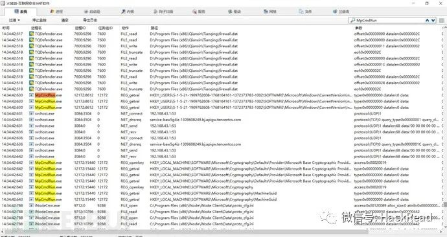This screenshot has height=237, width=447.
Task: Open the 启动项 (Startup) tab
Action: (x=92, y=12)
